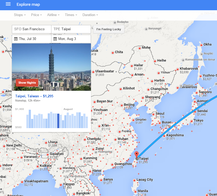Select the Okha map marker
The width and height of the screenshot is (217, 196).
pyautogui.click(x=201, y=45)
